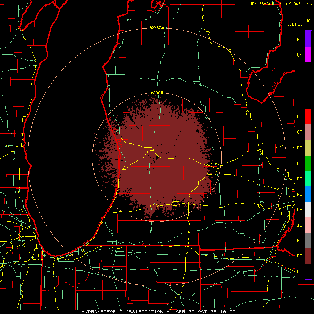Click the DS legend label
The width and height of the screenshot is (314, 314).
[x=300, y=210]
